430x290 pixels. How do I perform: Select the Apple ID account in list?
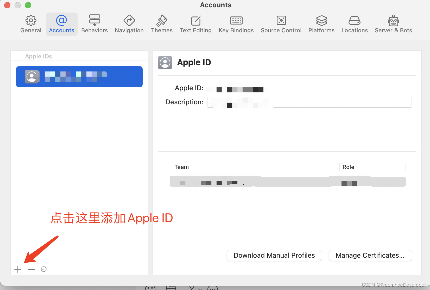coord(79,77)
